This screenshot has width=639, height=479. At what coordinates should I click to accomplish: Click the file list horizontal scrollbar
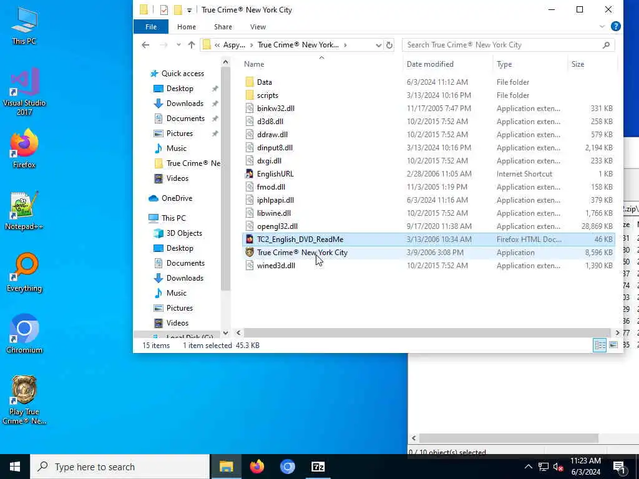pos(427,333)
